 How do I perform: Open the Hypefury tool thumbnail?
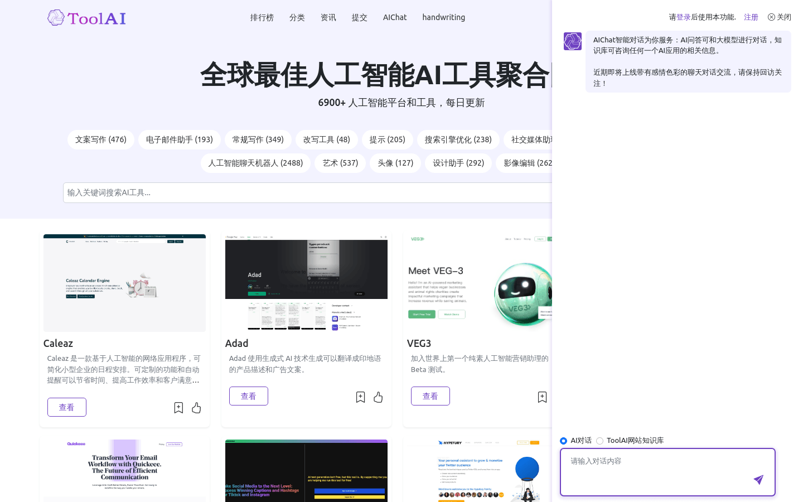pos(480,471)
